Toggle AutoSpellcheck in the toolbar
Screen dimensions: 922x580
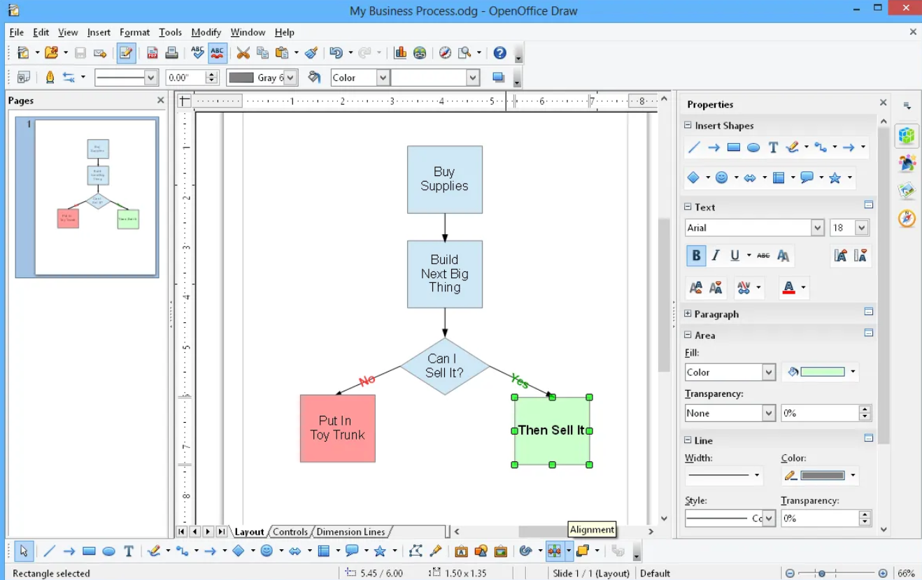(218, 53)
